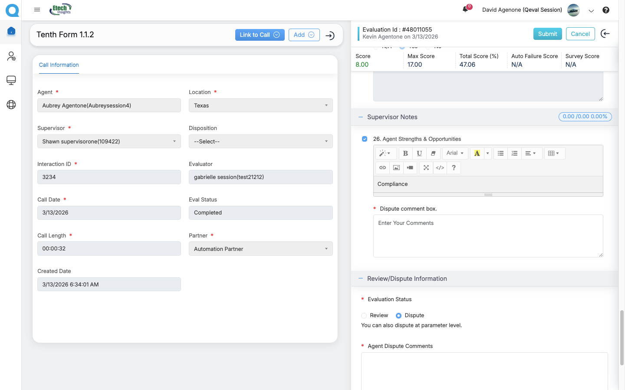Click the yellow highlight text color swatch
This screenshot has height=390, width=625.
[x=477, y=153]
